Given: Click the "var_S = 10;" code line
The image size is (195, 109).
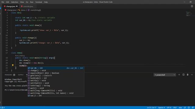Looking at the screenshot, I should (x=25, y=40).
